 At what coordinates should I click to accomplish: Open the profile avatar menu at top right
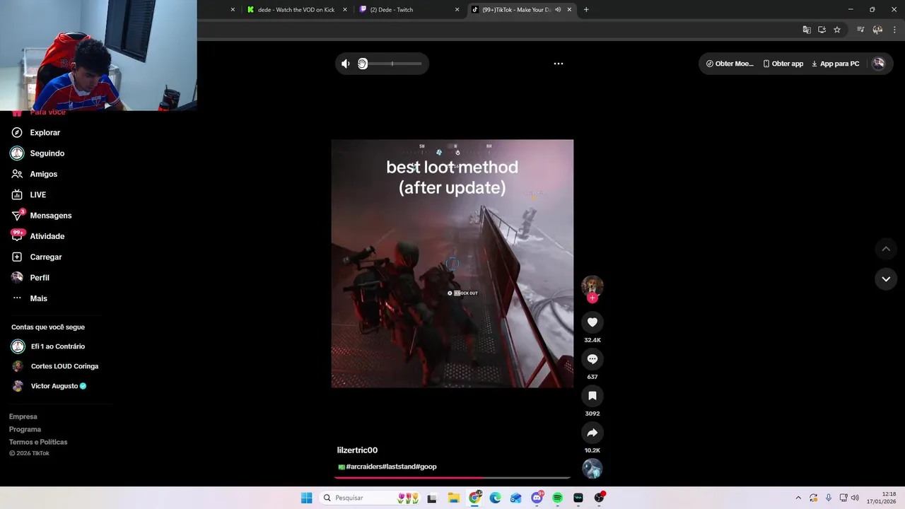click(878, 64)
